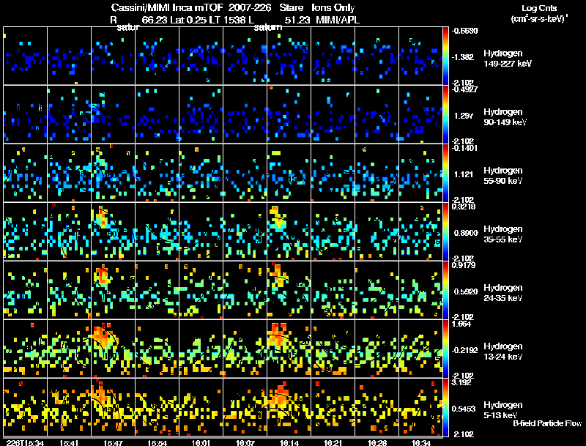The image size is (586, 446).
Task: Click the 0.9179 colorbar value
Action: tap(464, 265)
